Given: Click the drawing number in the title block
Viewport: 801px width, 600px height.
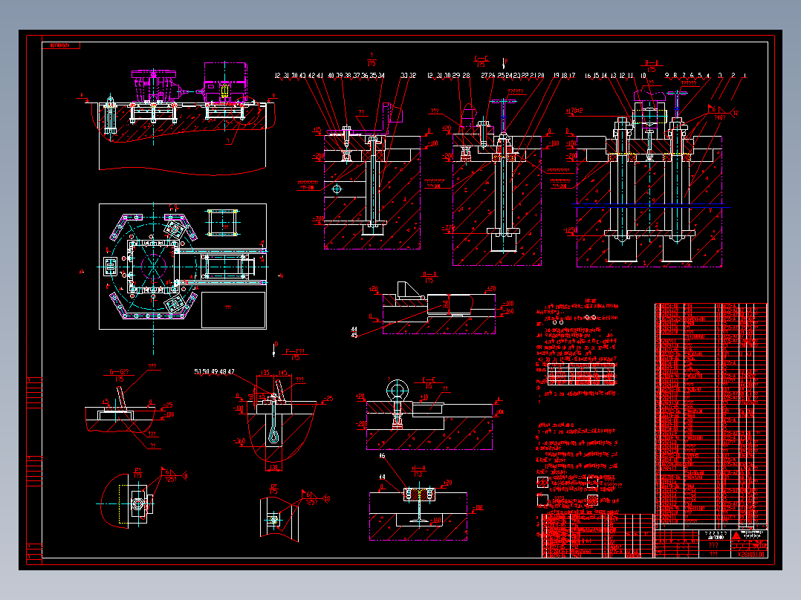Looking at the screenshot, I should [751, 554].
